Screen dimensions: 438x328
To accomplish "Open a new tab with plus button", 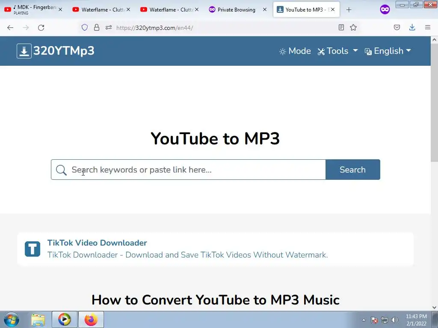I will 349,10.
